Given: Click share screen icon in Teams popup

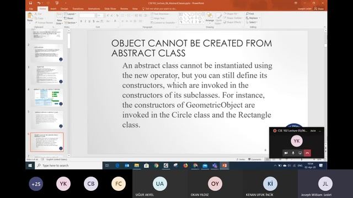Looking at the screenshot, I should coord(300,153).
